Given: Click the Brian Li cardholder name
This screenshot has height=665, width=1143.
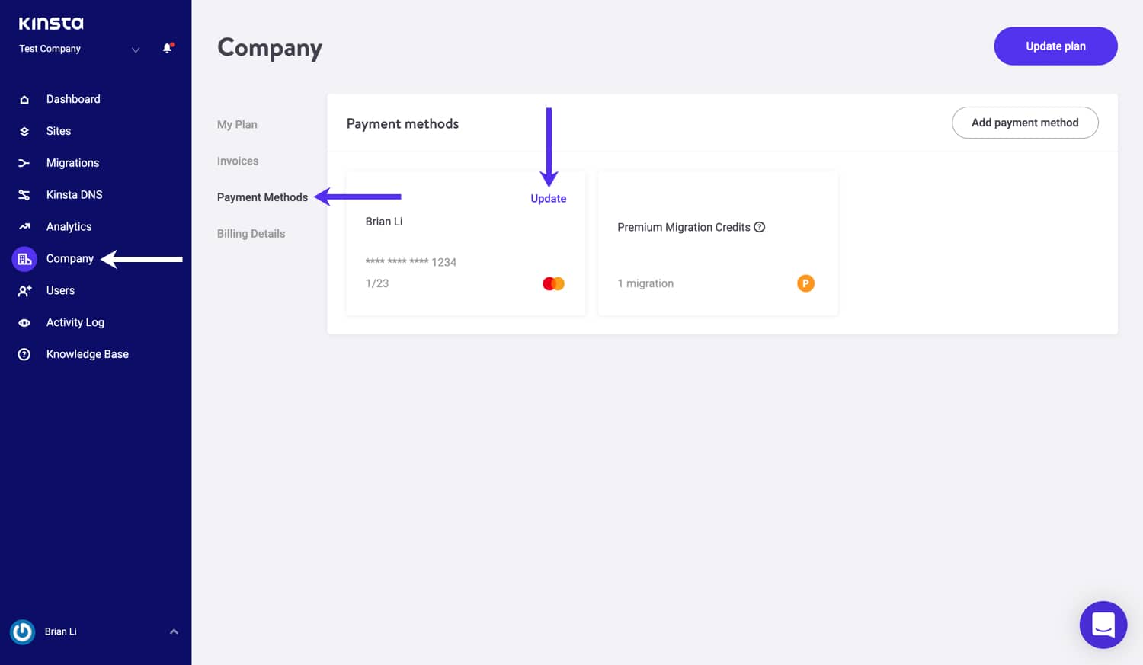Looking at the screenshot, I should 384,222.
